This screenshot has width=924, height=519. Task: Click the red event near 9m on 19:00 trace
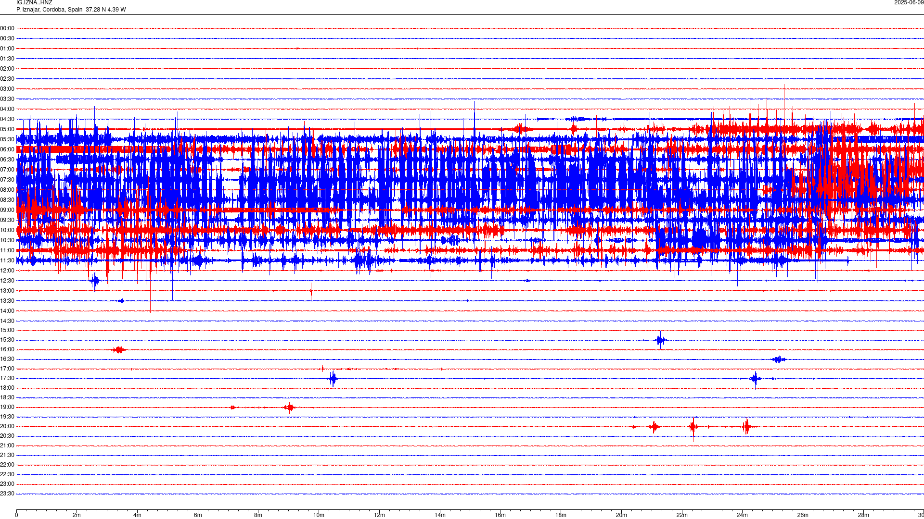pyautogui.click(x=289, y=408)
